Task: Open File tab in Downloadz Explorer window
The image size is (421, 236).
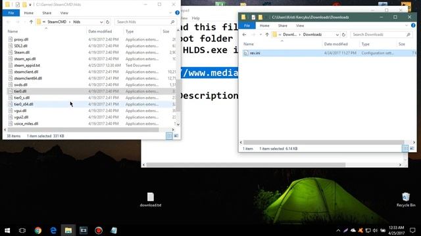Action: pyautogui.click(x=247, y=26)
